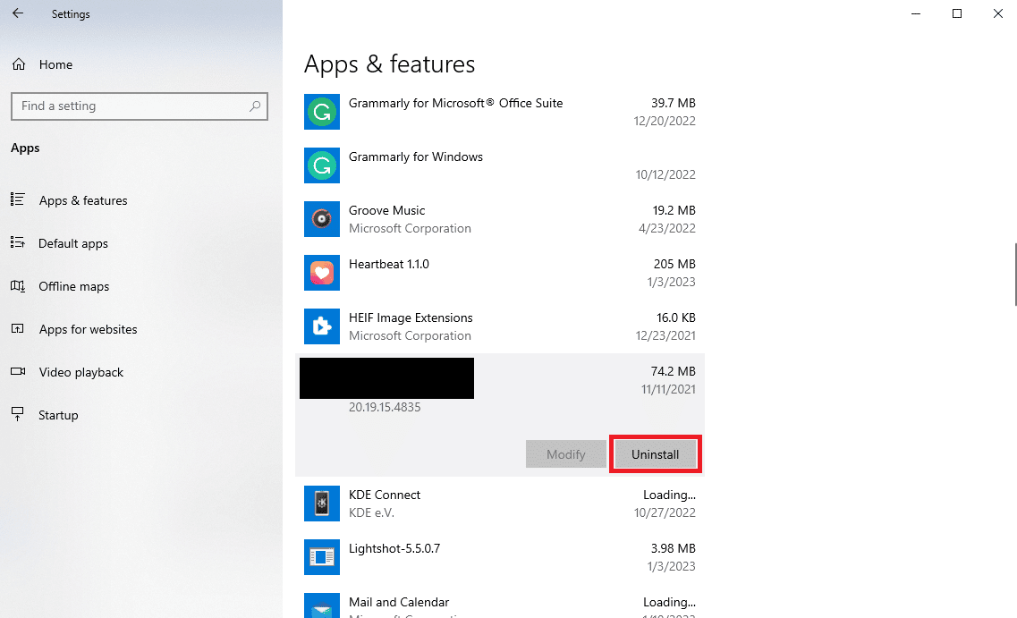Click the Heartbeat 1.1.0 heart icon

tap(322, 273)
